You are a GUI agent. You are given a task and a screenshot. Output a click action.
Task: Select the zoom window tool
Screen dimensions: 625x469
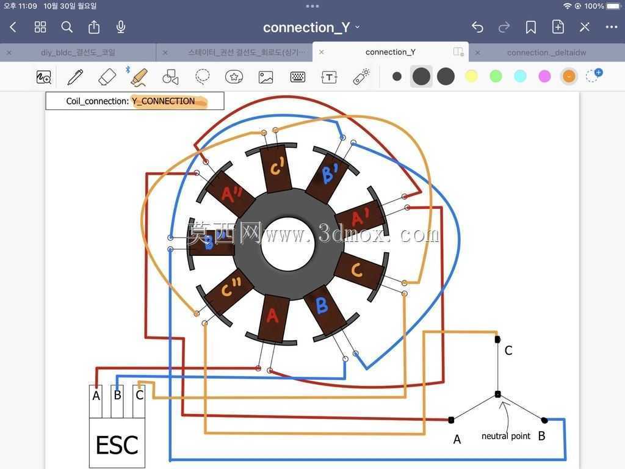(44, 77)
